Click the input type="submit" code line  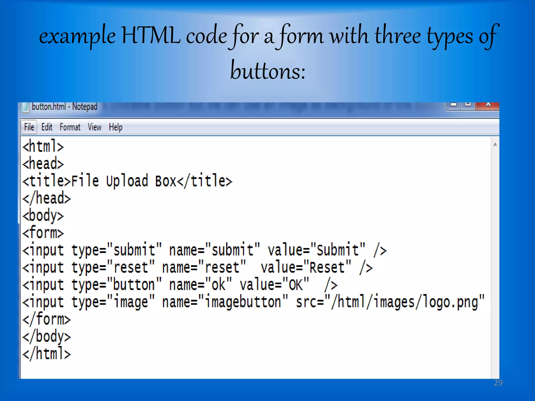pyautogui.click(x=205, y=250)
